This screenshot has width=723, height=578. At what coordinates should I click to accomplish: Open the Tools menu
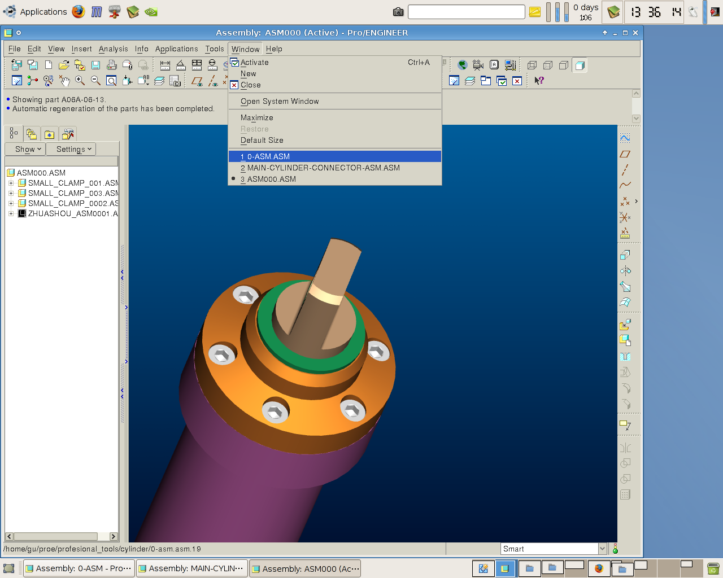click(x=215, y=49)
